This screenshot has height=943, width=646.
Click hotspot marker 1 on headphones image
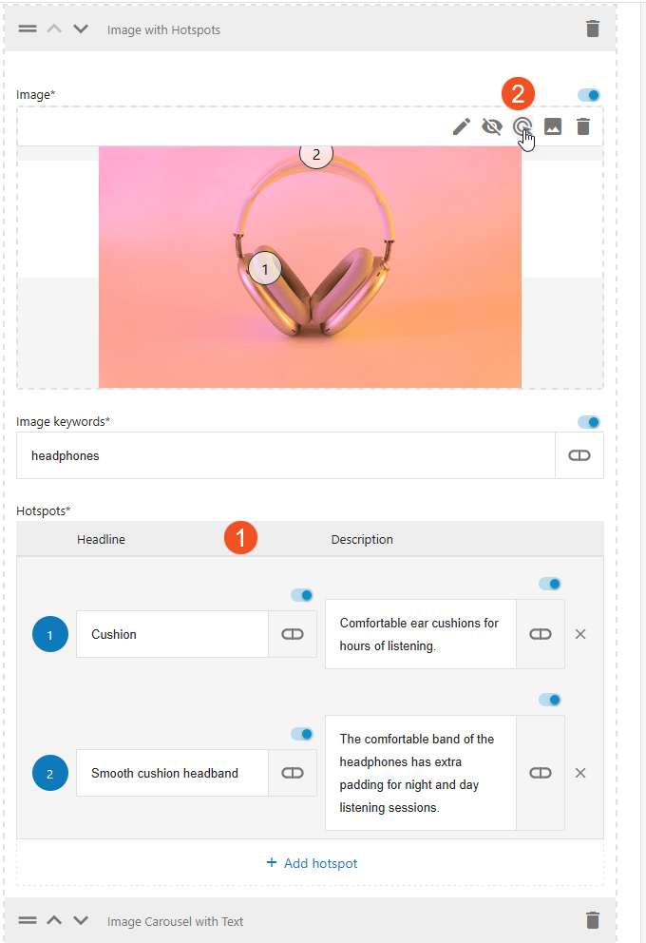265,270
